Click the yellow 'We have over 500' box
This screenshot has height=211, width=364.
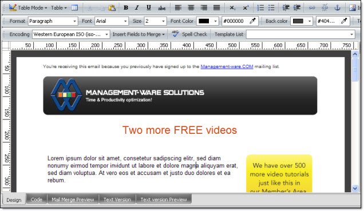(x=279, y=173)
